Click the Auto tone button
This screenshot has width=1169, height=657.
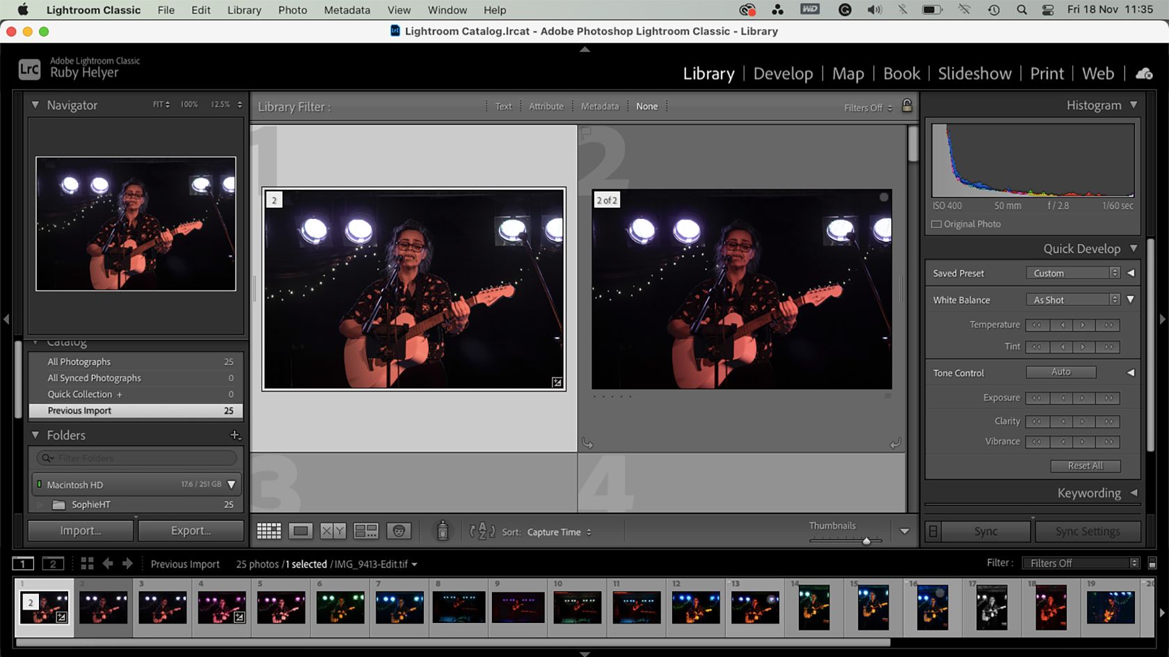(1060, 372)
